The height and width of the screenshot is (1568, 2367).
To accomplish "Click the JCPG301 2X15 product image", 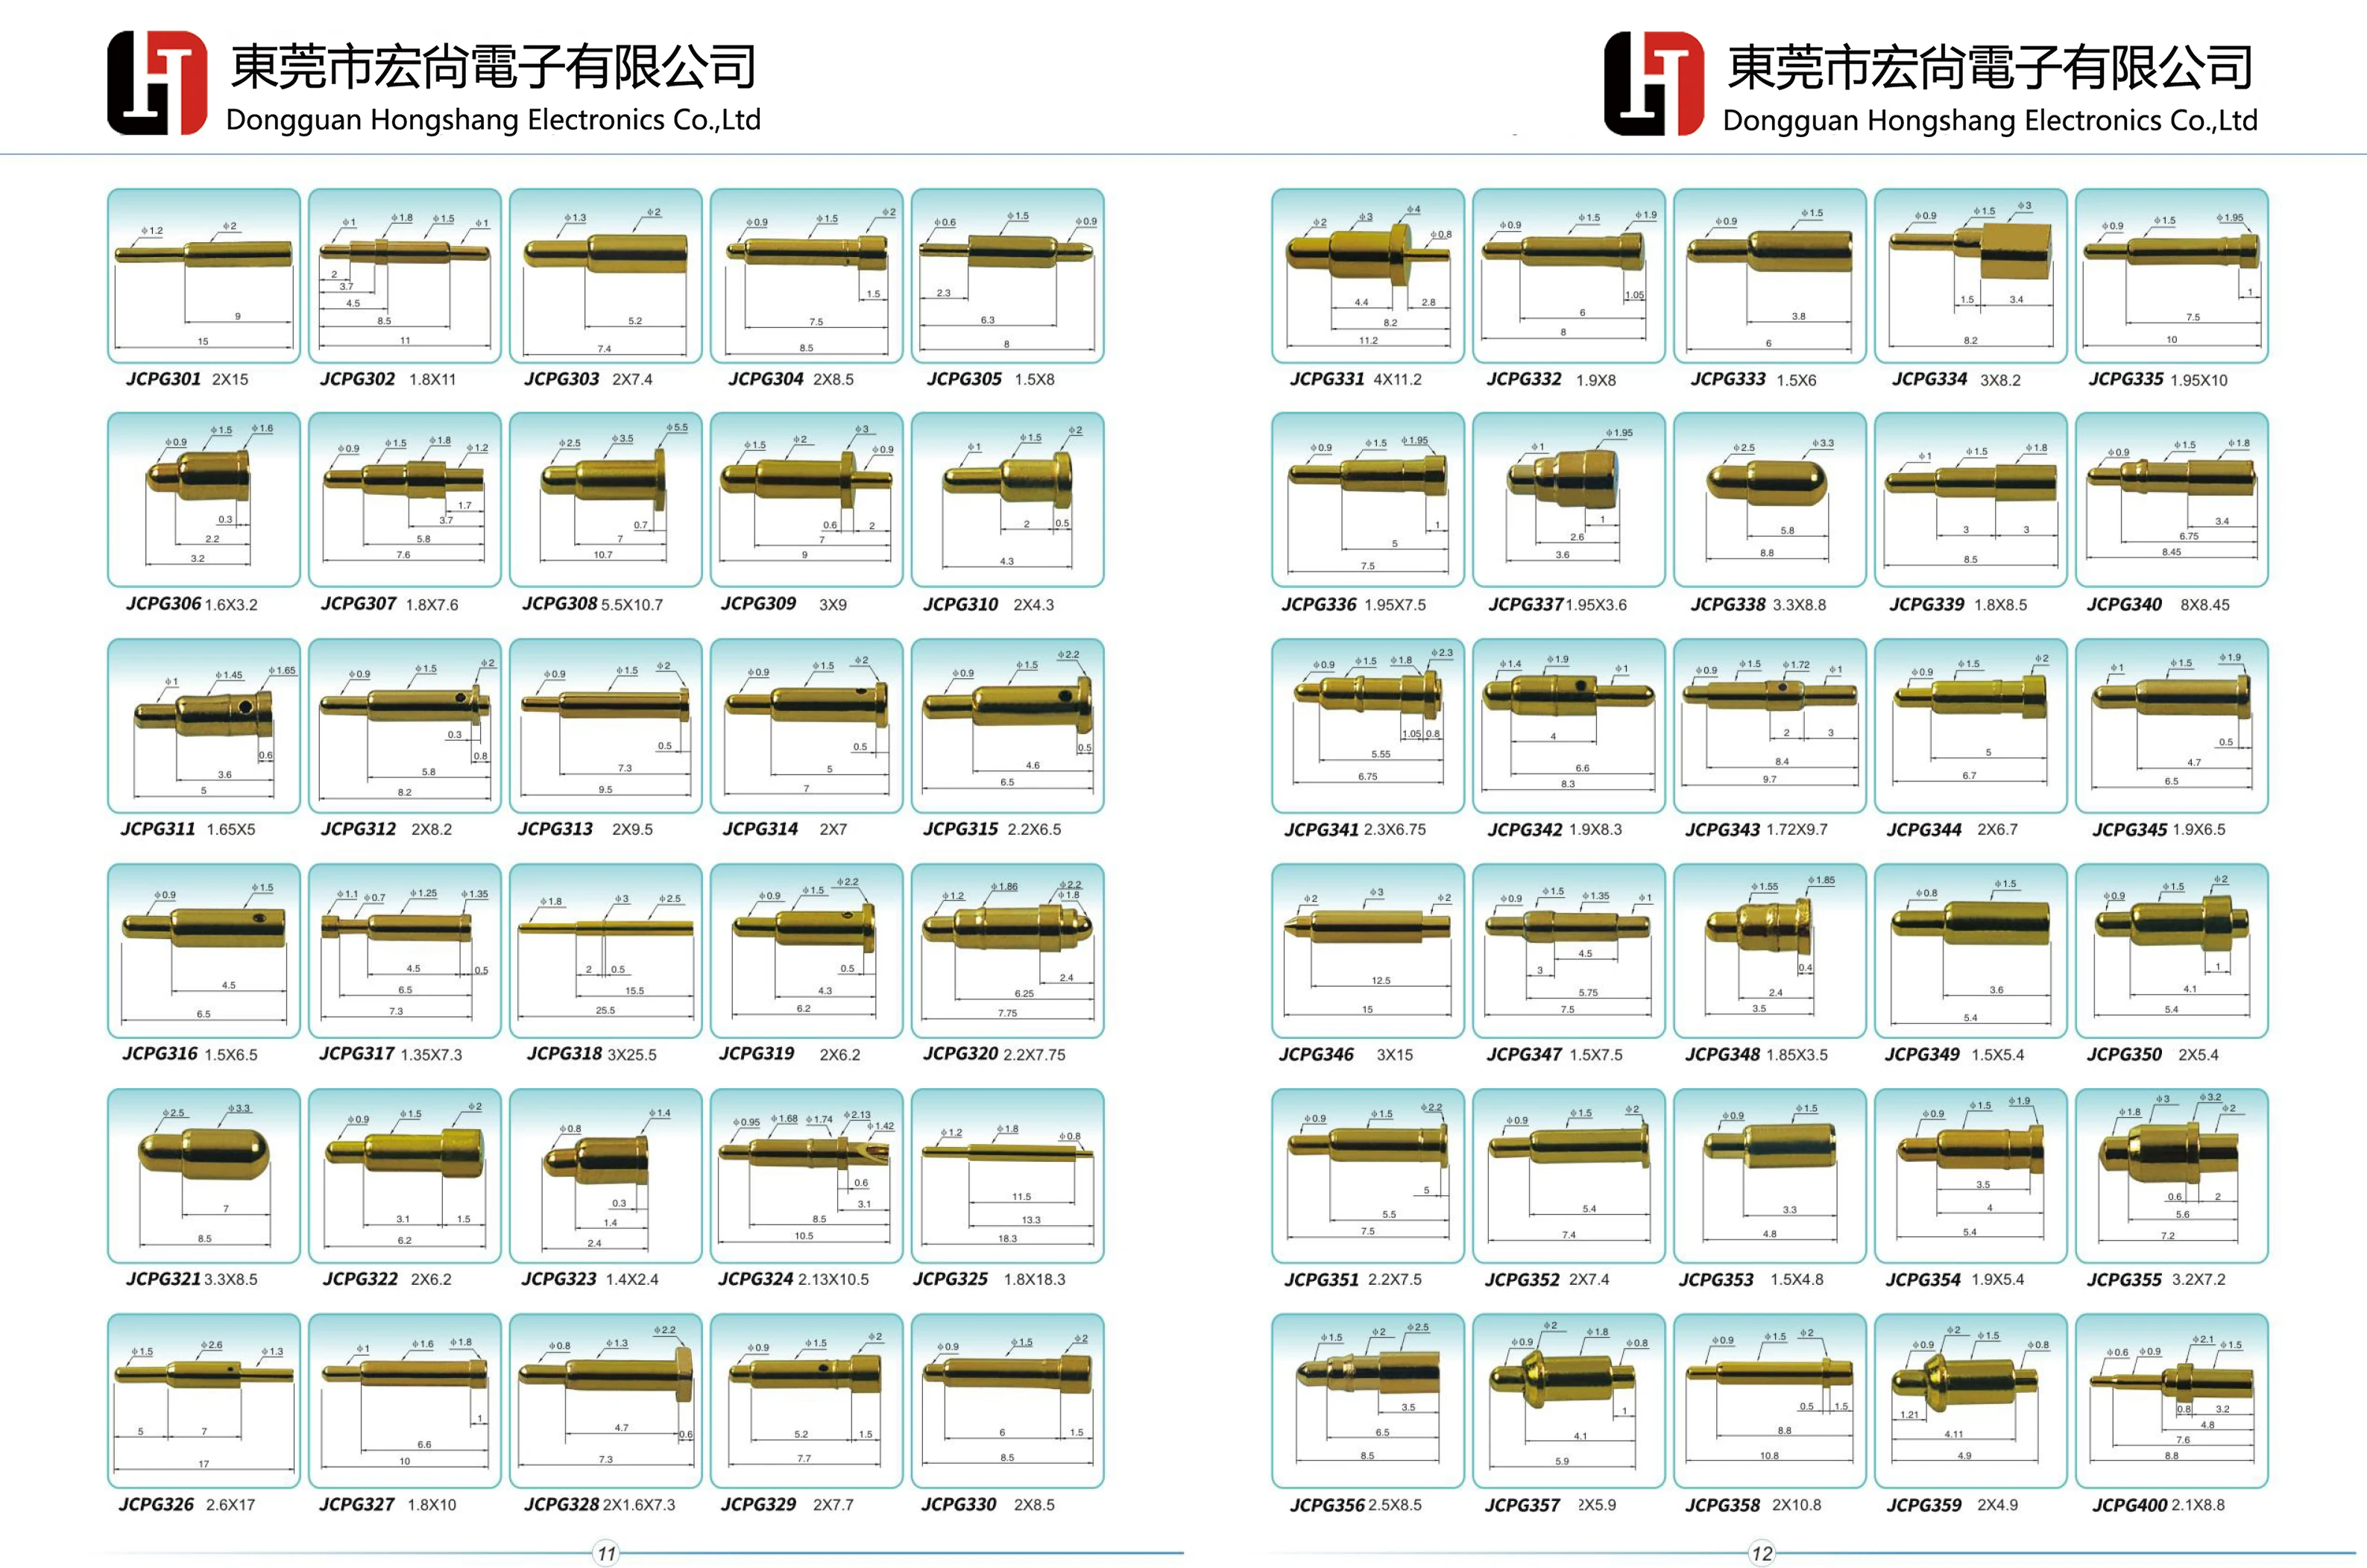I will 204,276.
